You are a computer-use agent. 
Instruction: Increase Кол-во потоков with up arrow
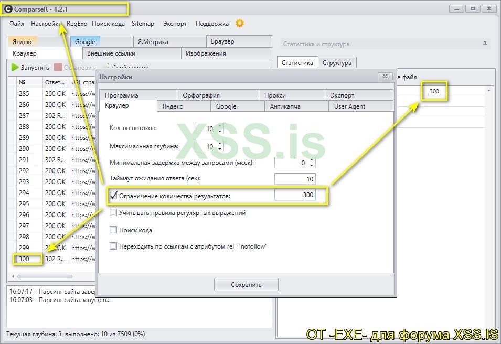point(219,126)
